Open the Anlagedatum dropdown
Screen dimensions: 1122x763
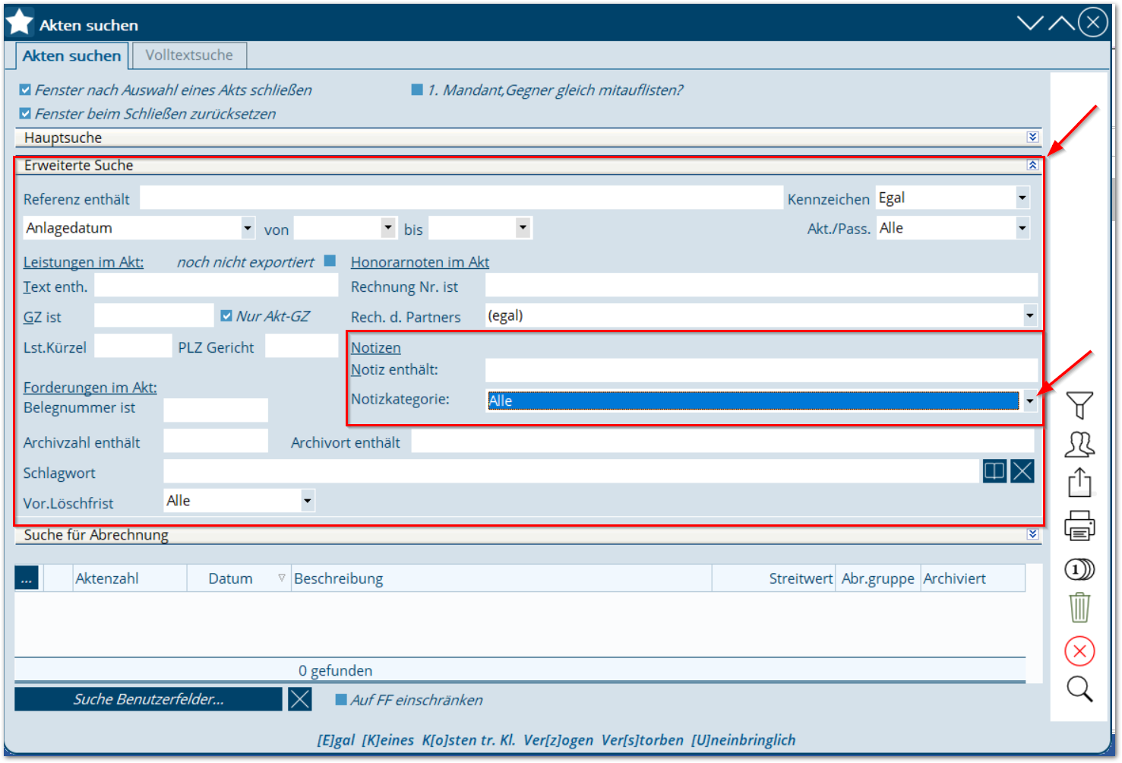click(247, 228)
